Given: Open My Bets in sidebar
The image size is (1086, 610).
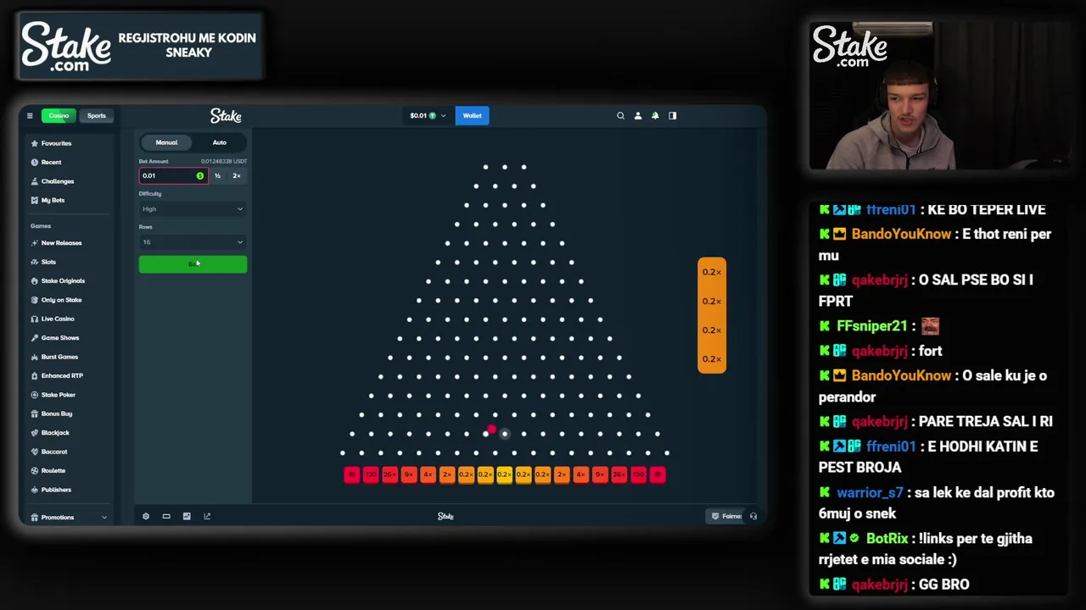Looking at the screenshot, I should [53, 200].
